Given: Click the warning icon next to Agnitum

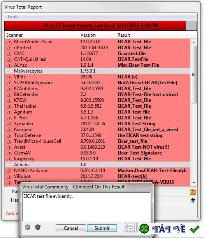Looking at the screenshot, I should click(x=9, y=112).
